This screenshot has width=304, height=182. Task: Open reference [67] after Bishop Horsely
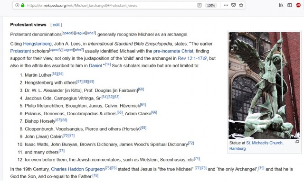pyautogui.click(x=58, y=120)
